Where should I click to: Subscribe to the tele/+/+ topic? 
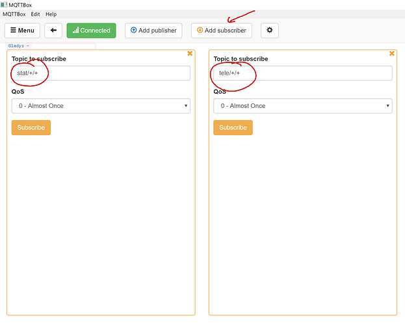click(x=233, y=127)
